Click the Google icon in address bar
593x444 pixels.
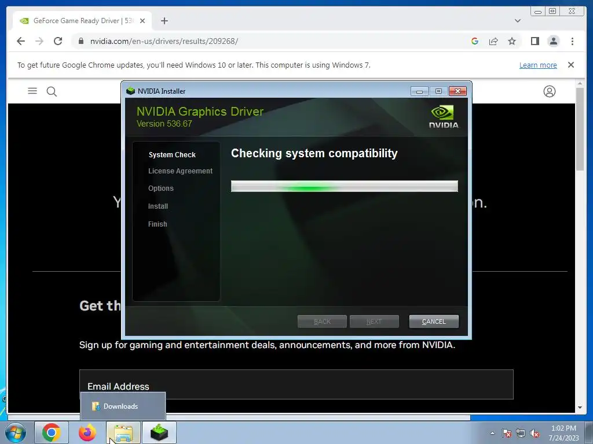click(x=475, y=41)
